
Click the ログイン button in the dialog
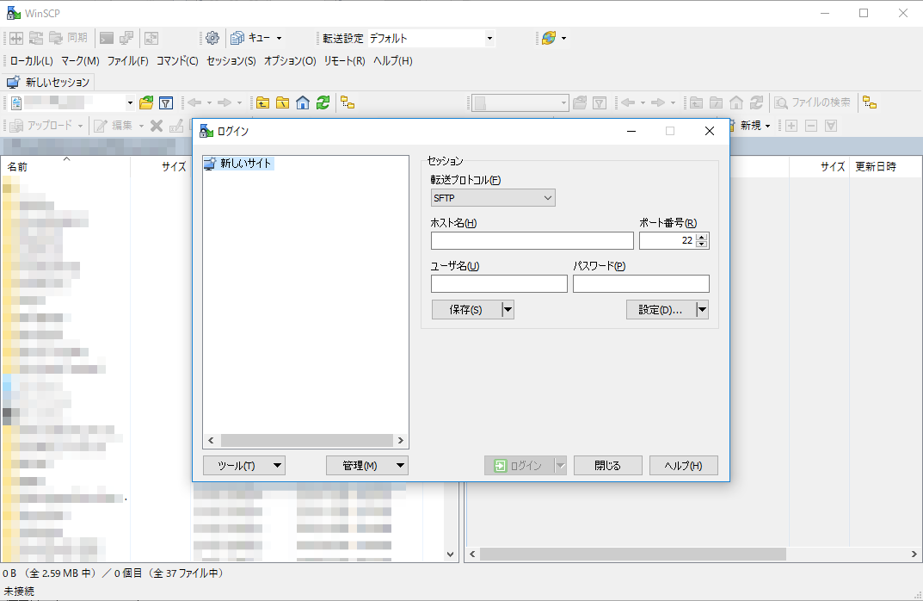[520, 466]
